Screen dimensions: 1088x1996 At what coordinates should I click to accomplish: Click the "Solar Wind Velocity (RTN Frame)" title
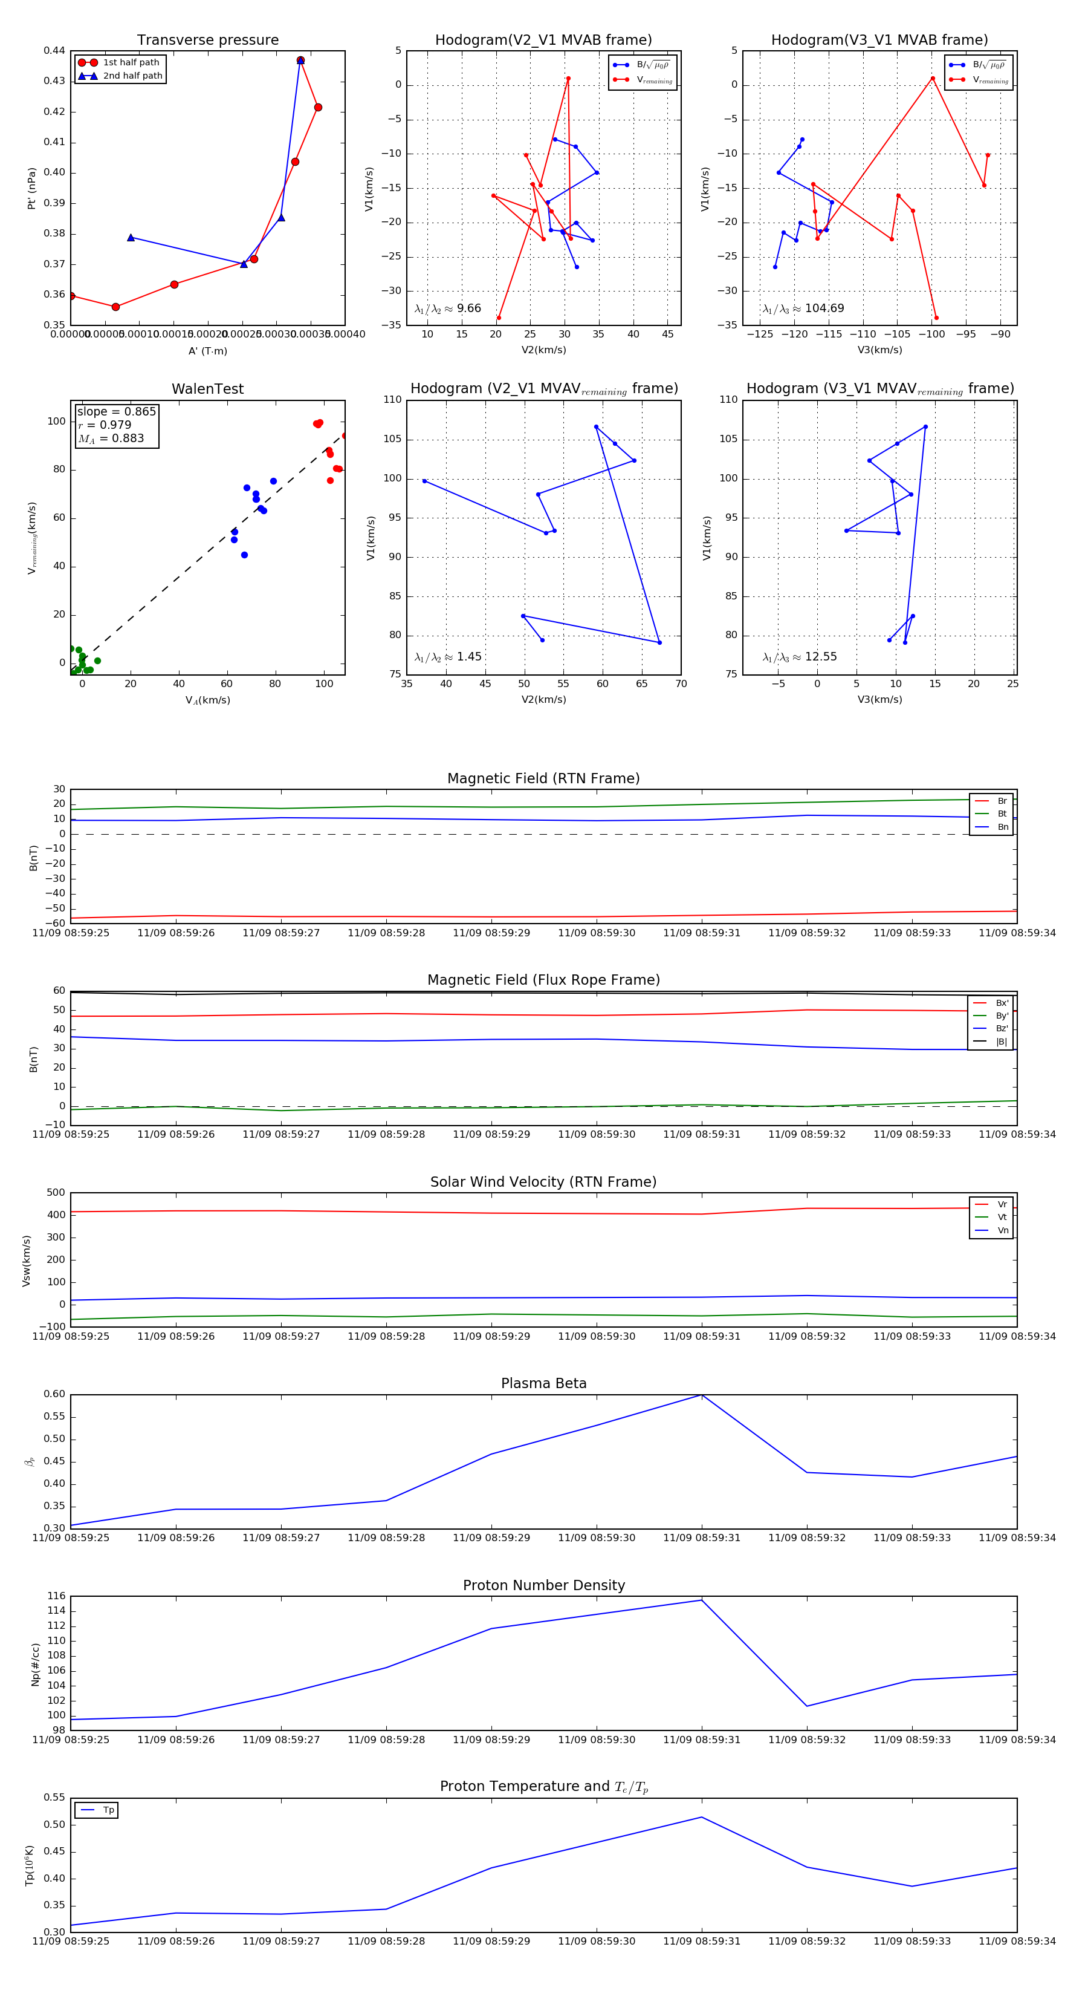[x=543, y=1182]
